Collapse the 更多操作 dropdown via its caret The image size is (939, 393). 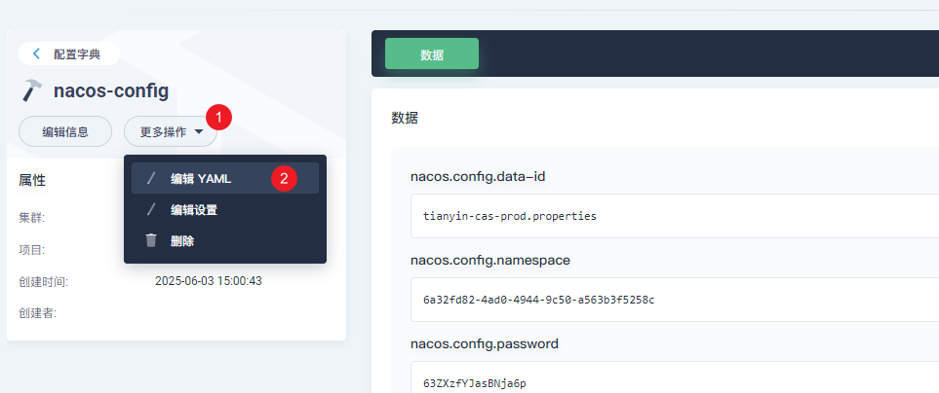(x=199, y=131)
